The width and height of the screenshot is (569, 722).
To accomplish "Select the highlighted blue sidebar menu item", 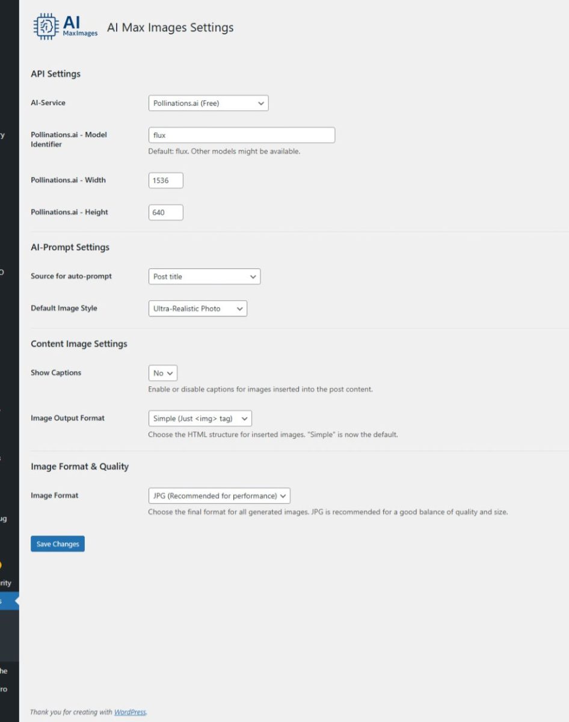I will (x=7, y=600).
